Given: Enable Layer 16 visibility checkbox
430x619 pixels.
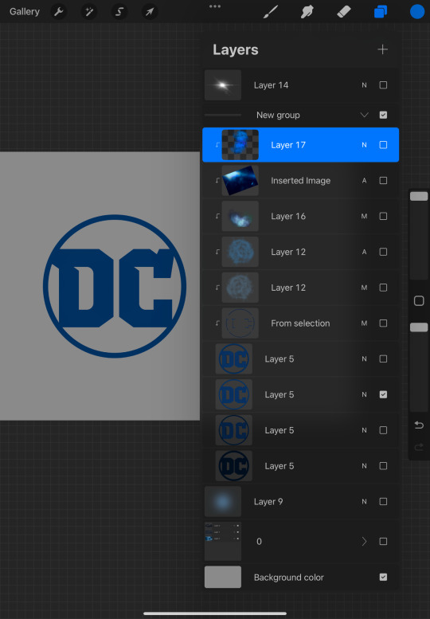Looking at the screenshot, I should click(x=383, y=216).
